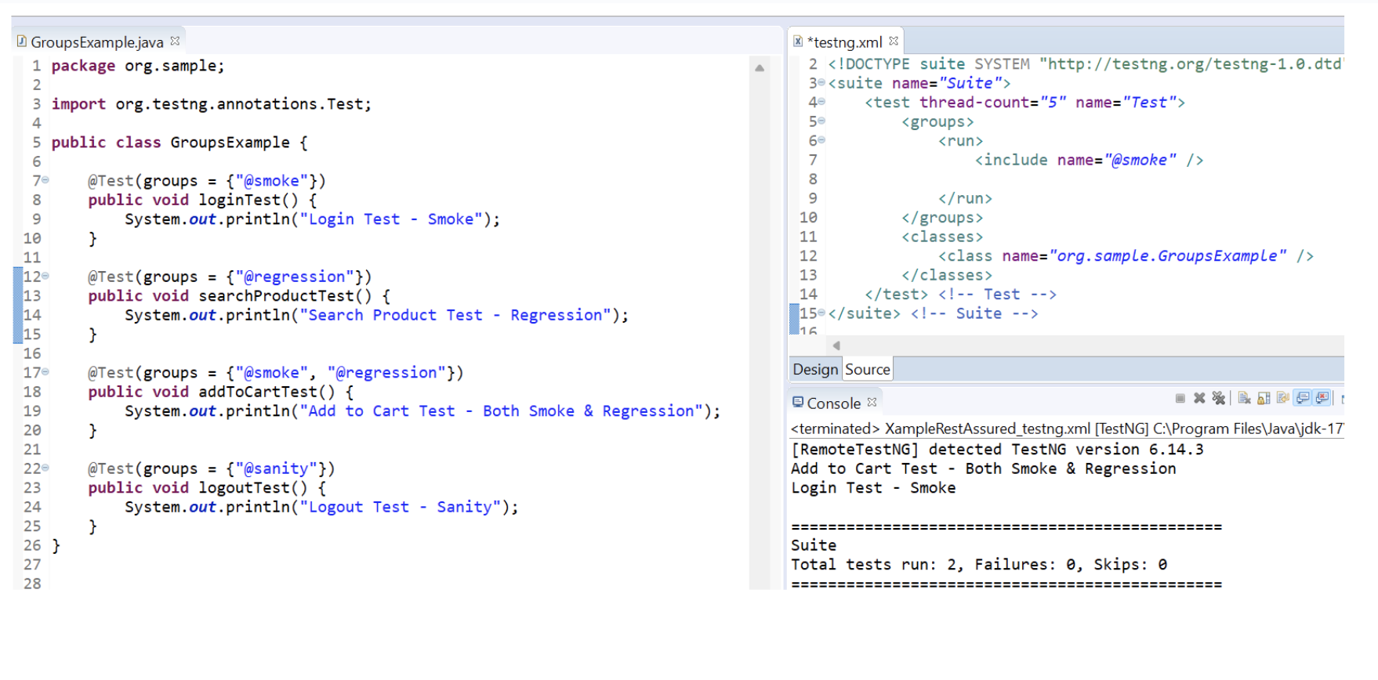
Task: Collapse the searchProductTest method fold marker
Action: coord(45,277)
